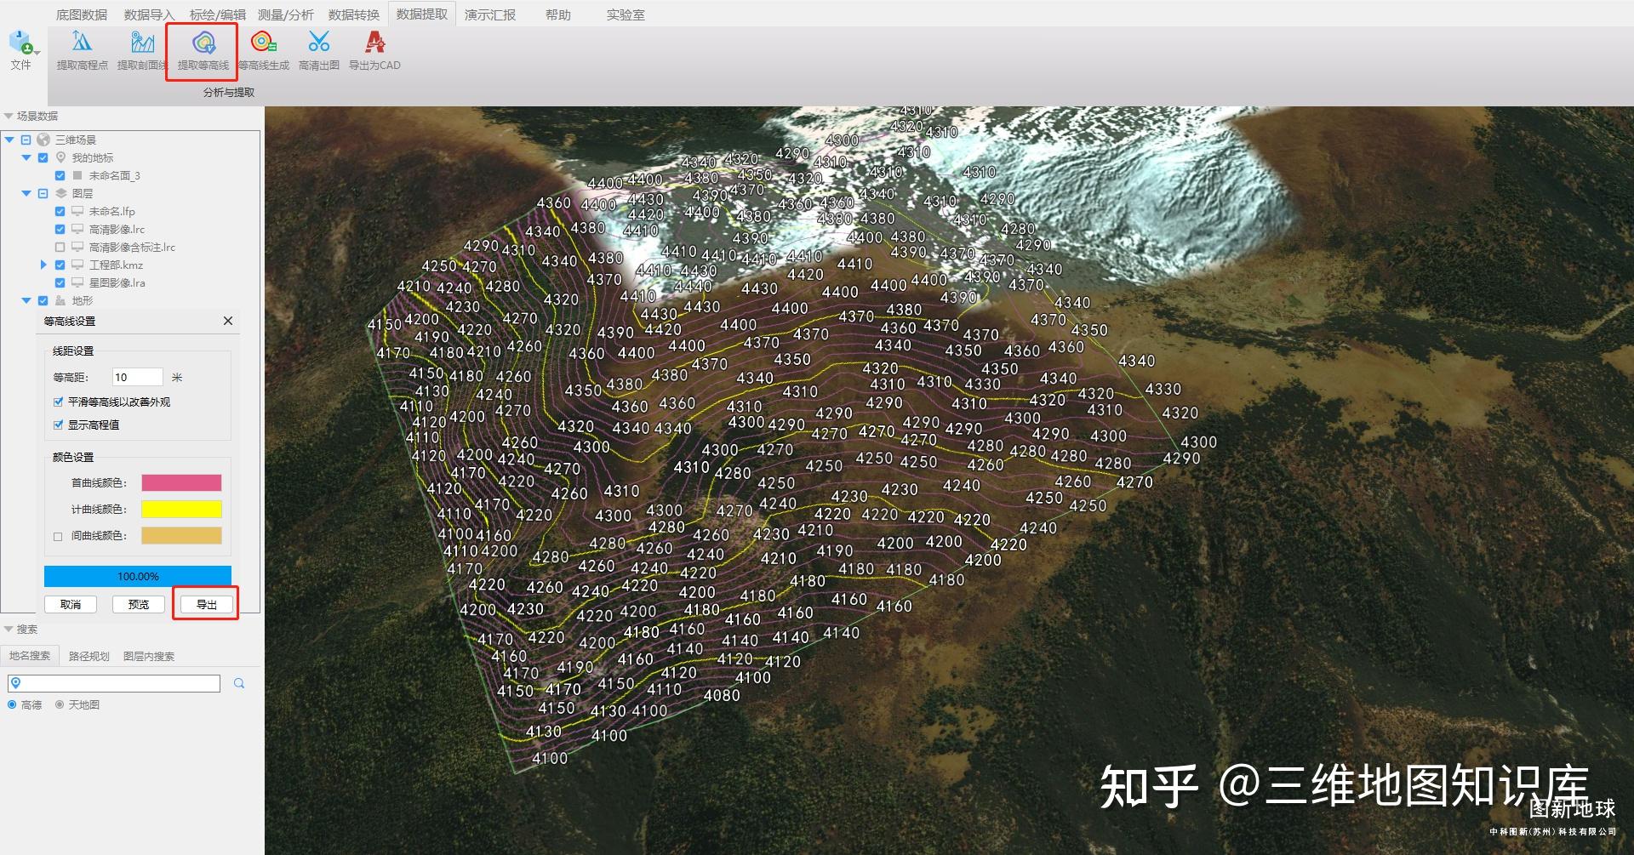Open the 文件 menu icon
The width and height of the screenshot is (1634, 855).
20,43
